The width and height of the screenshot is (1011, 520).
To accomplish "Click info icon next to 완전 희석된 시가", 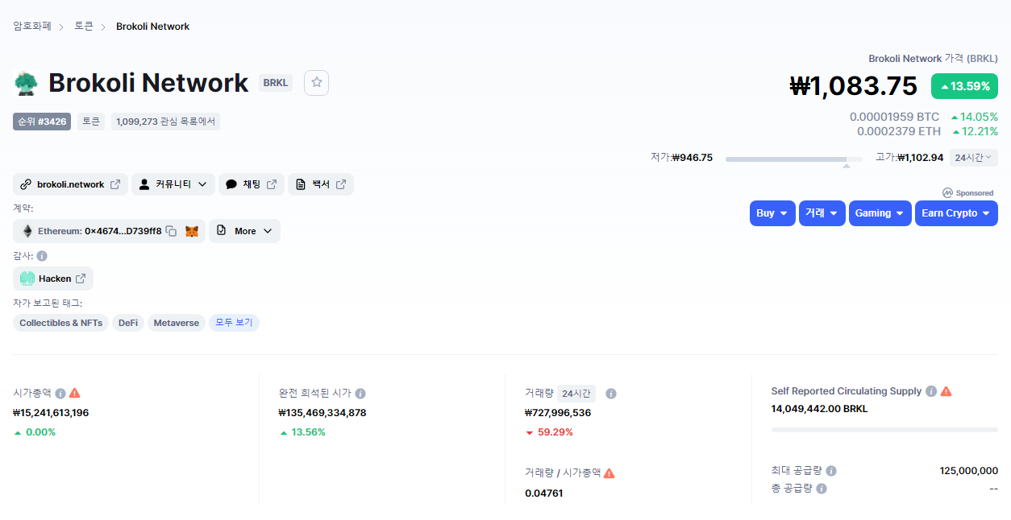I will (x=360, y=394).
